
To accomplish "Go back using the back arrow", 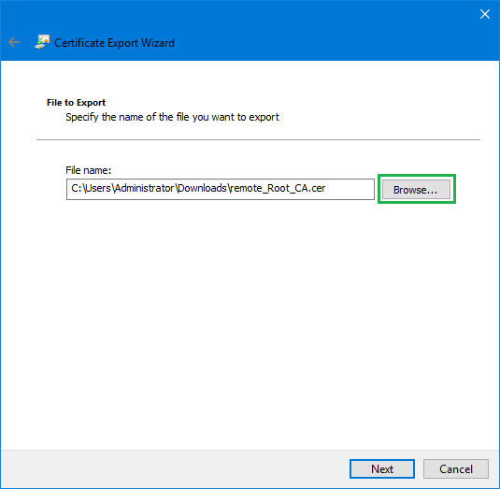I will [14, 42].
